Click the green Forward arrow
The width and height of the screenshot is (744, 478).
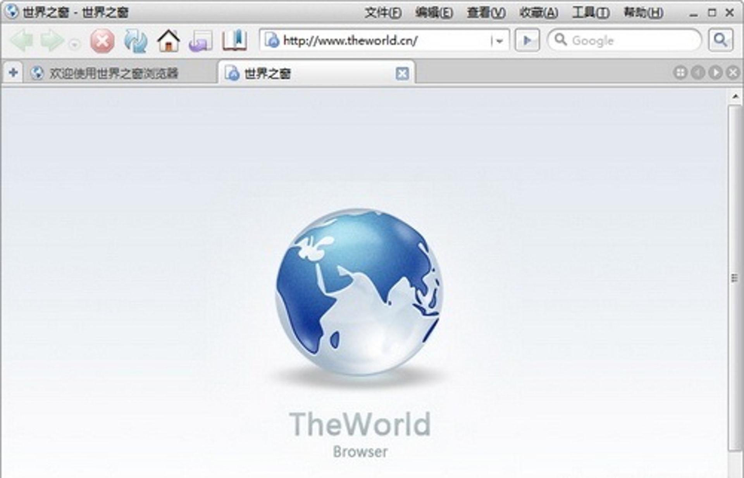click(x=52, y=41)
